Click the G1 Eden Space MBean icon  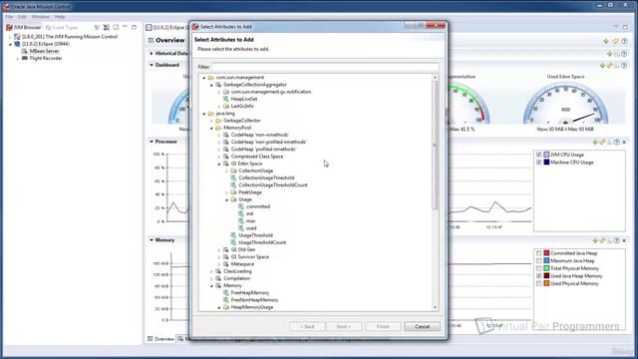tap(226, 164)
